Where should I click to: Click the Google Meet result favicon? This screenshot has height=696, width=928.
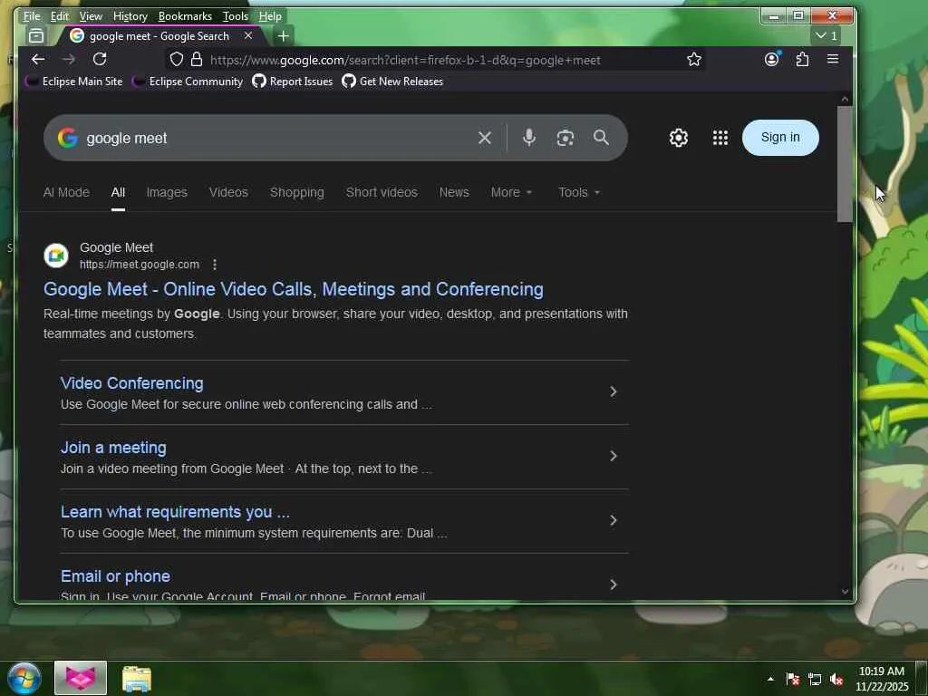pos(56,256)
